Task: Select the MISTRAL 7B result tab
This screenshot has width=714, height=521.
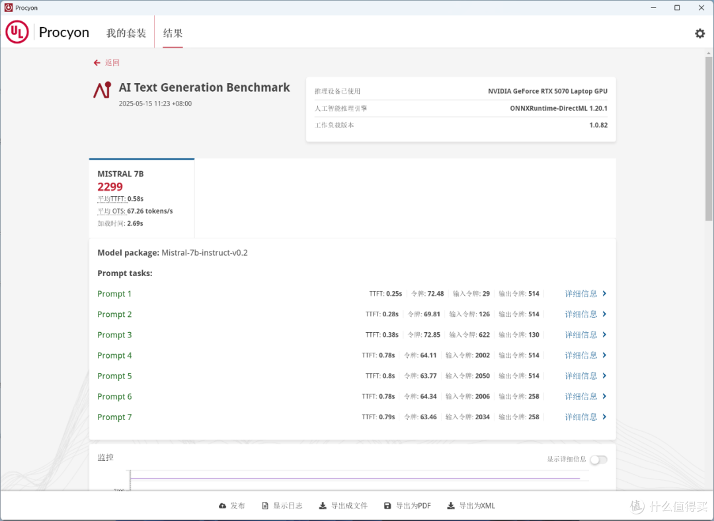Action: point(141,197)
